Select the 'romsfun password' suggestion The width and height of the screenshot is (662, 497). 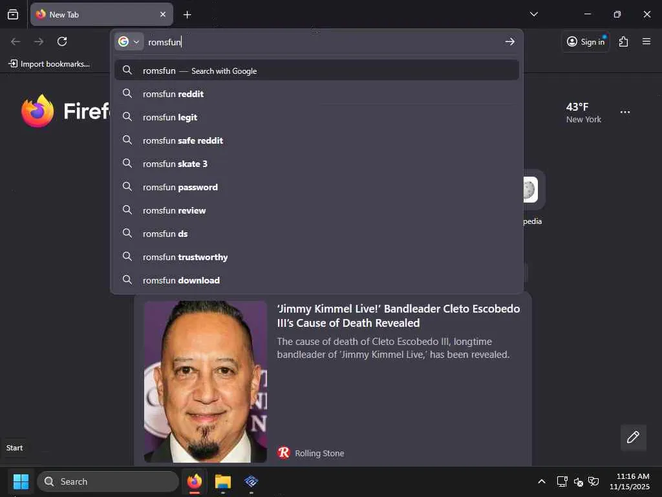point(317,187)
